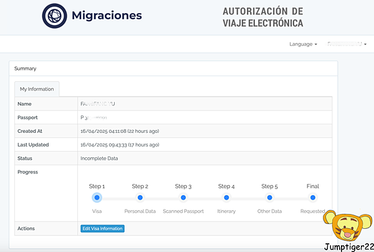
Task: Click the 'Personal Data' step label
Action: click(140, 211)
